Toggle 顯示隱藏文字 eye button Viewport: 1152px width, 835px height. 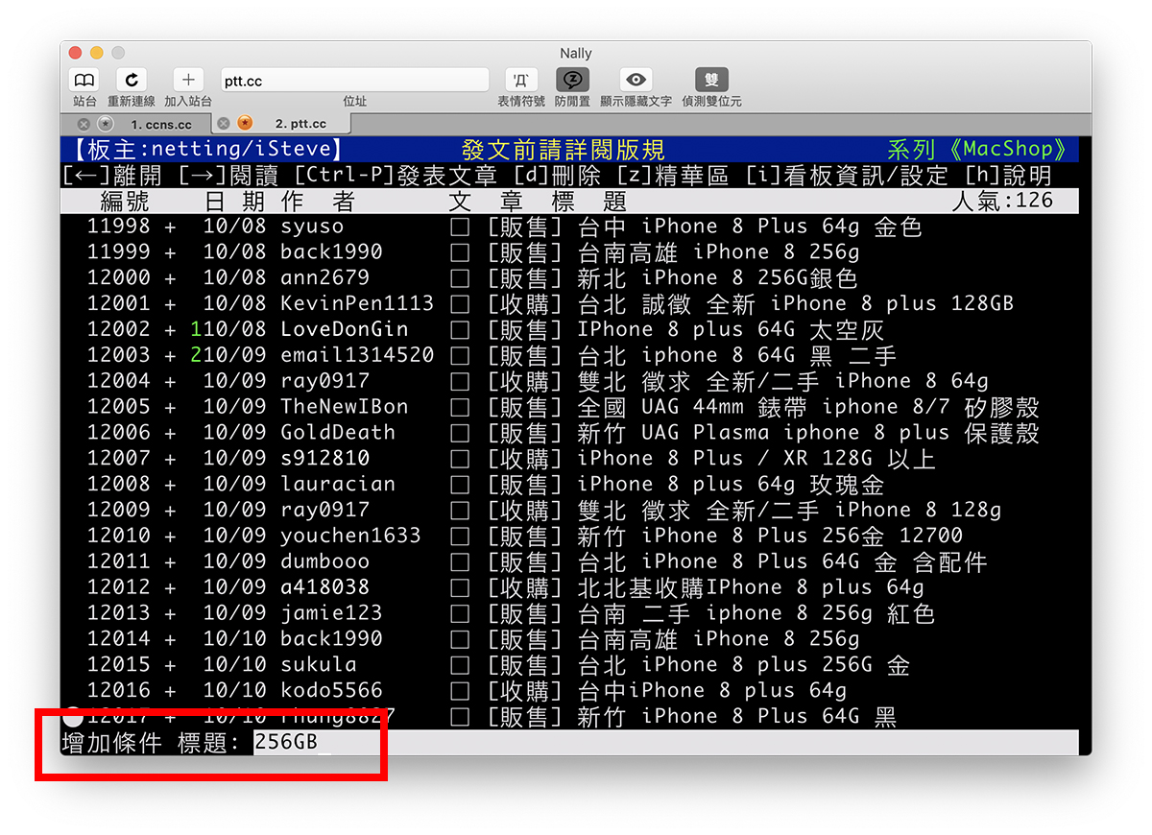point(636,80)
